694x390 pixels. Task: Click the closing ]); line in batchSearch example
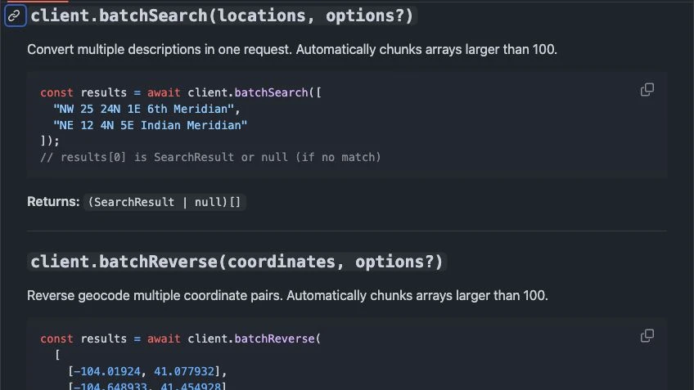tap(50, 141)
